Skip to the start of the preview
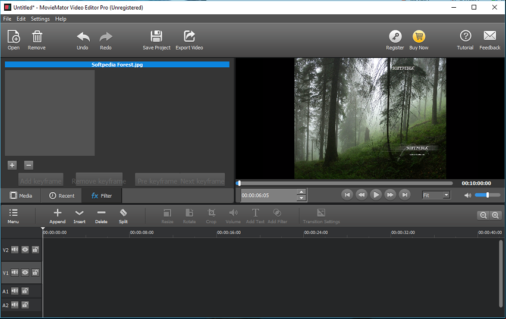This screenshot has width=506, height=319. 347,195
